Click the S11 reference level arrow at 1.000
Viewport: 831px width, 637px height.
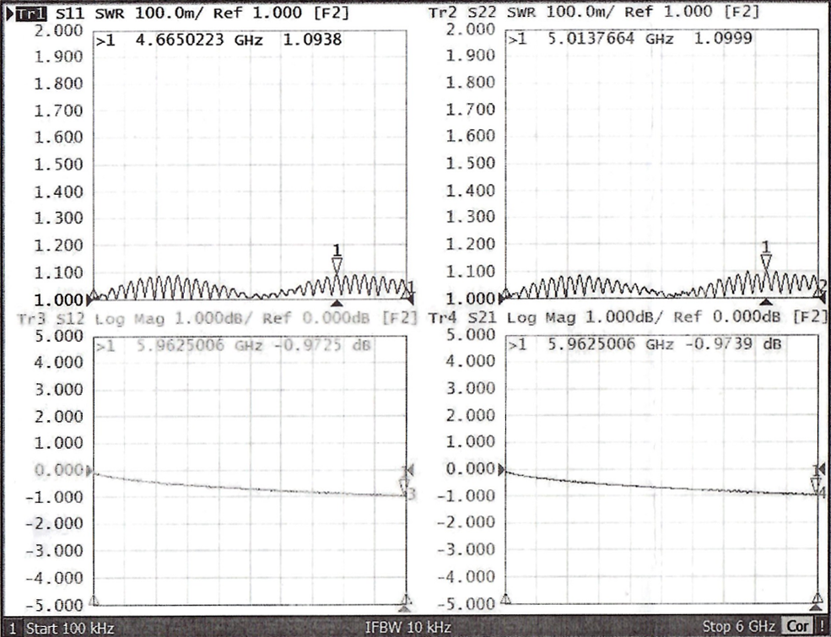coord(90,298)
